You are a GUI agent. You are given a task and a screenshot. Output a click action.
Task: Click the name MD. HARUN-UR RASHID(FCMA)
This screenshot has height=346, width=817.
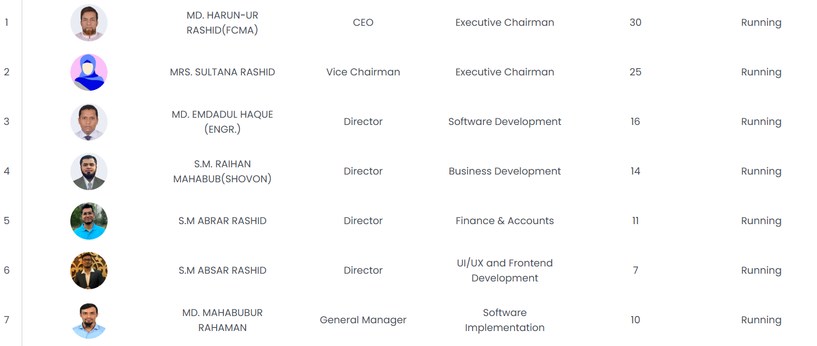(x=222, y=23)
